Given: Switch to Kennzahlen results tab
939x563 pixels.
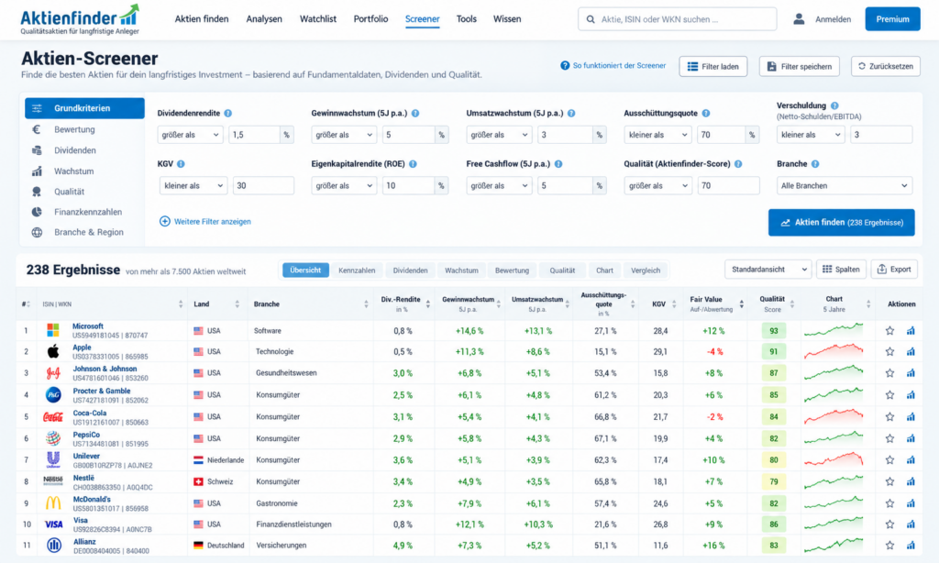Looking at the screenshot, I should pos(357,270).
